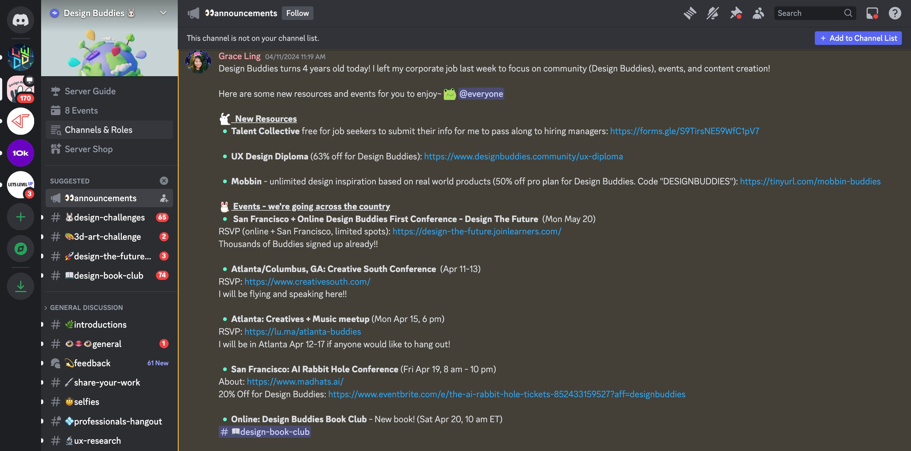Click the design-book-club channel mention in message
The image size is (911, 451).
264,432
